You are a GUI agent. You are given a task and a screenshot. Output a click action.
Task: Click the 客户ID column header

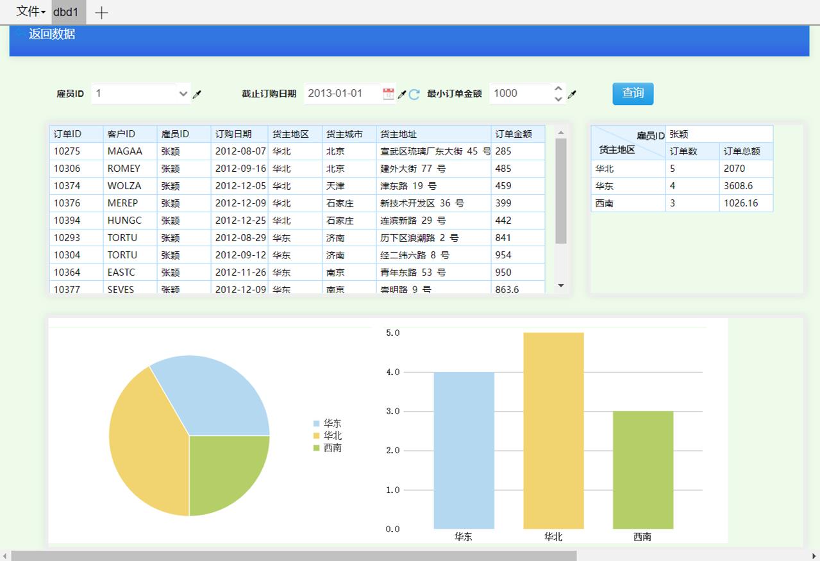[x=130, y=134]
